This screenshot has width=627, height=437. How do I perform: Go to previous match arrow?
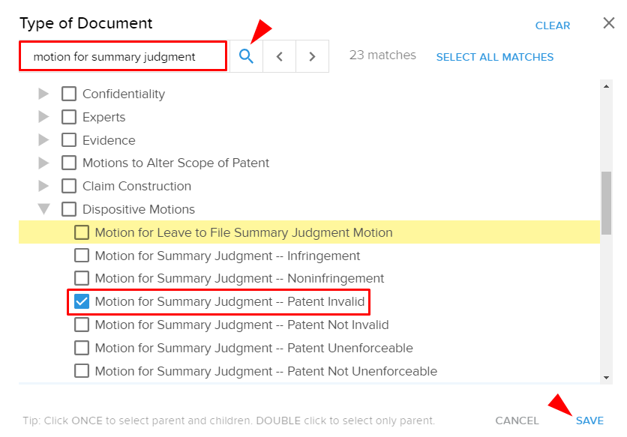tap(280, 56)
